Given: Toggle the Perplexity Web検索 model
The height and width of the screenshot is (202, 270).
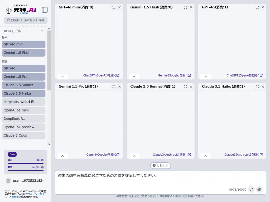Looking at the screenshot, I should 23,102.
